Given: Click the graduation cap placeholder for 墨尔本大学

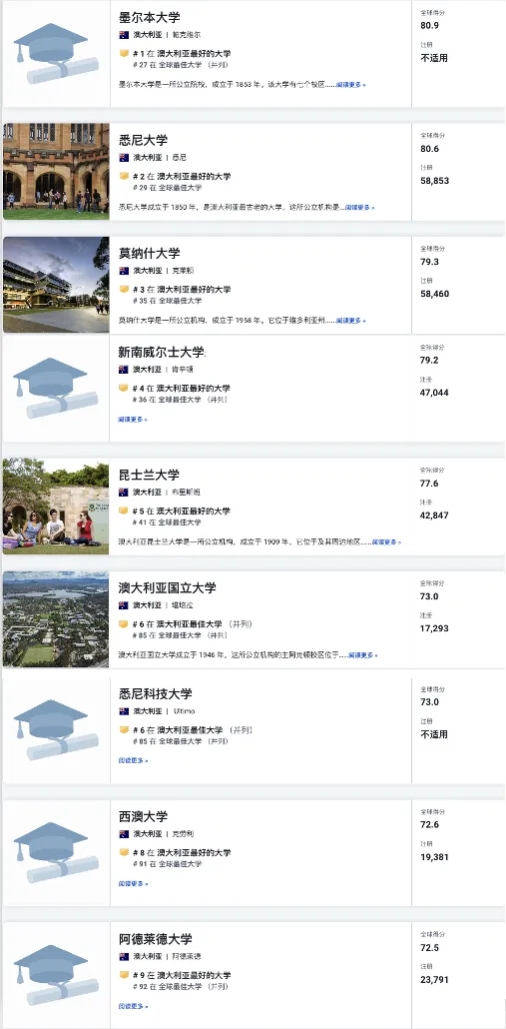Looking at the screenshot, I should click(56, 53).
